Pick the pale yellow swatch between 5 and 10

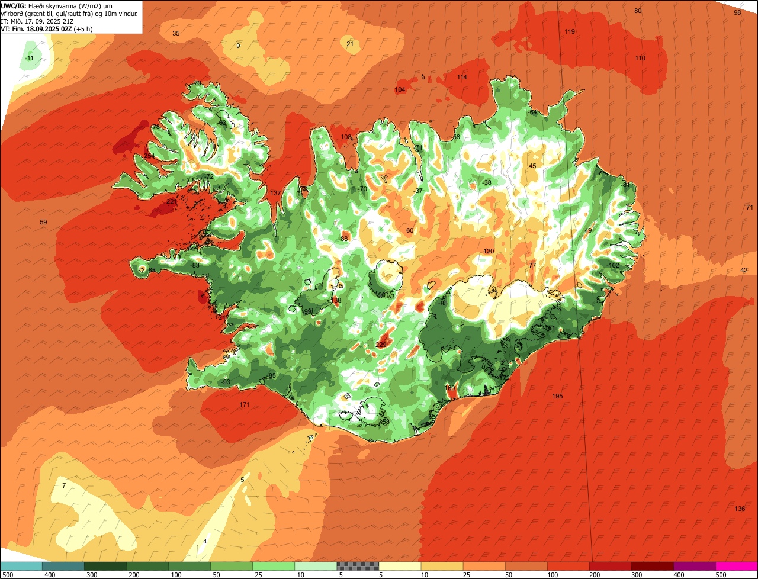point(400,566)
